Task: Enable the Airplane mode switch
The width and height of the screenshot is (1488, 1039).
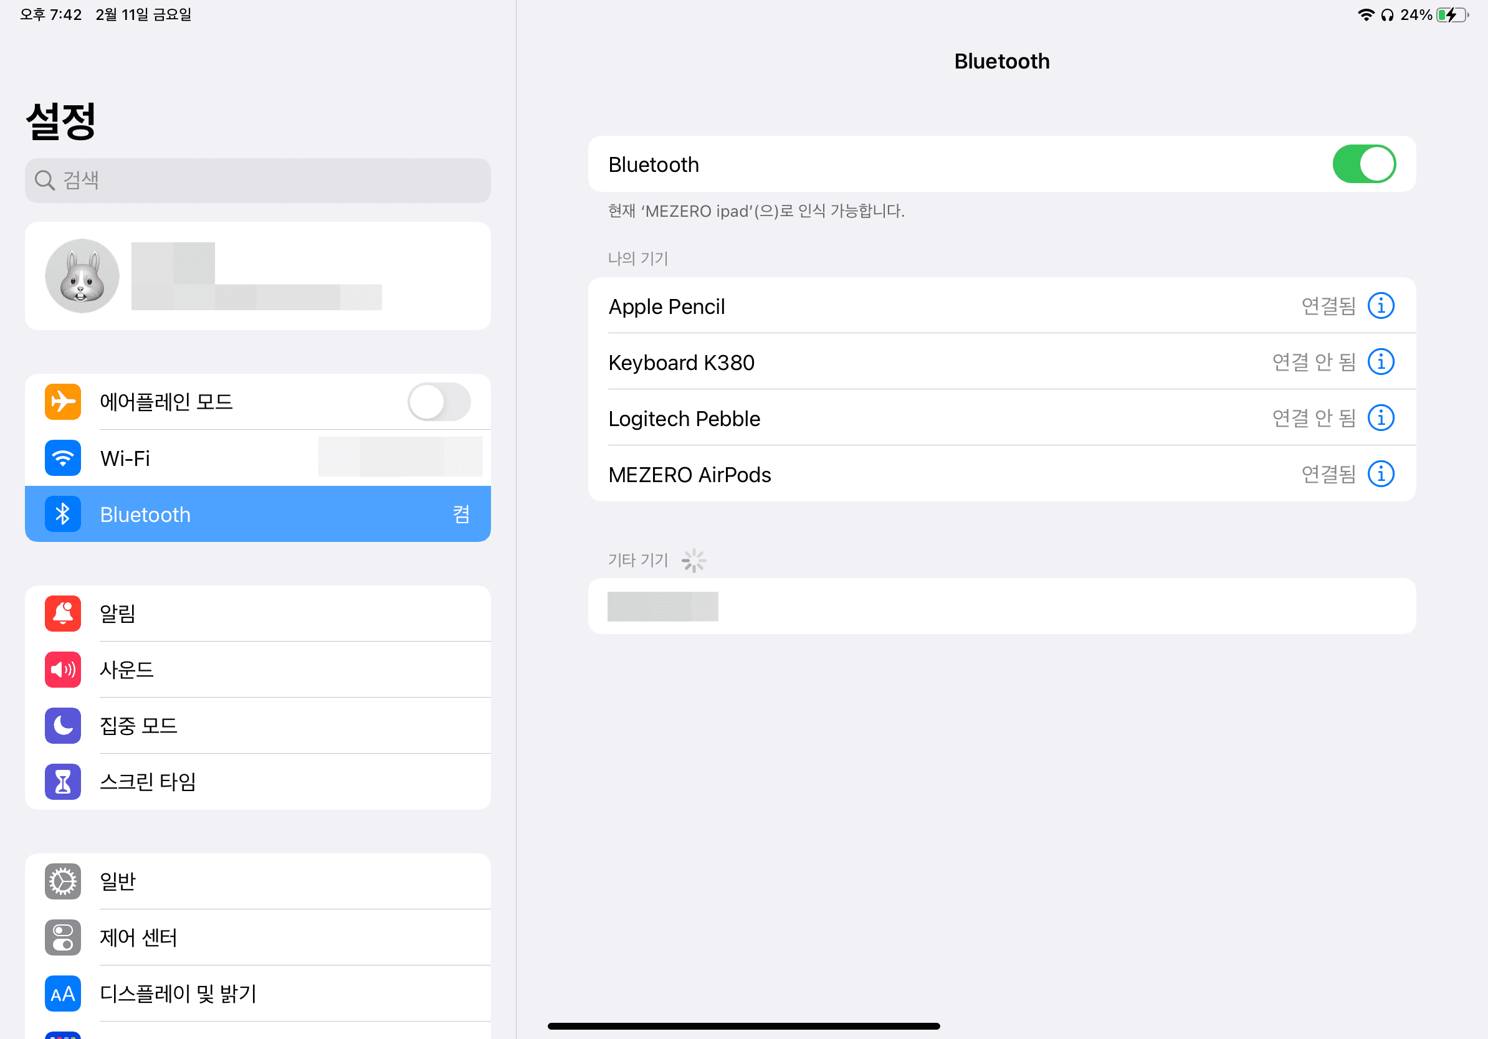Action: coord(439,402)
